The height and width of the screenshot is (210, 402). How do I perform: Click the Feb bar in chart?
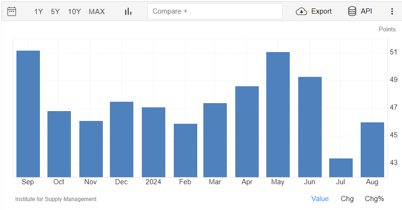click(x=186, y=150)
